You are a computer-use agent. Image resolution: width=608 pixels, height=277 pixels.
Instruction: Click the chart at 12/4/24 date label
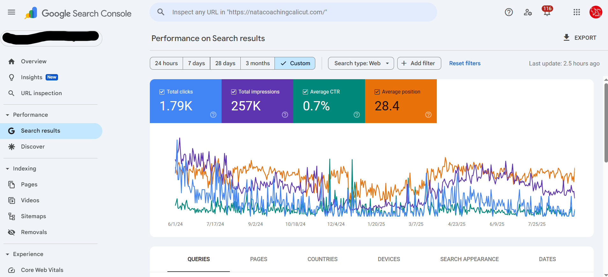coord(336,224)
